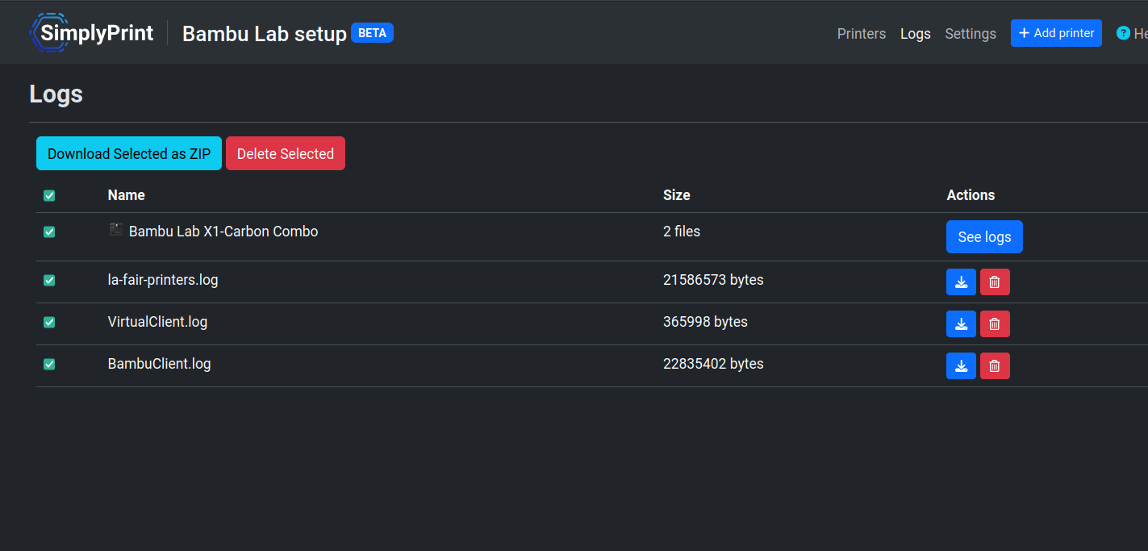Uncheck the BambuClient.log checkbox
The height and width of the screenshot is (551, 1148).
point(49,364)
